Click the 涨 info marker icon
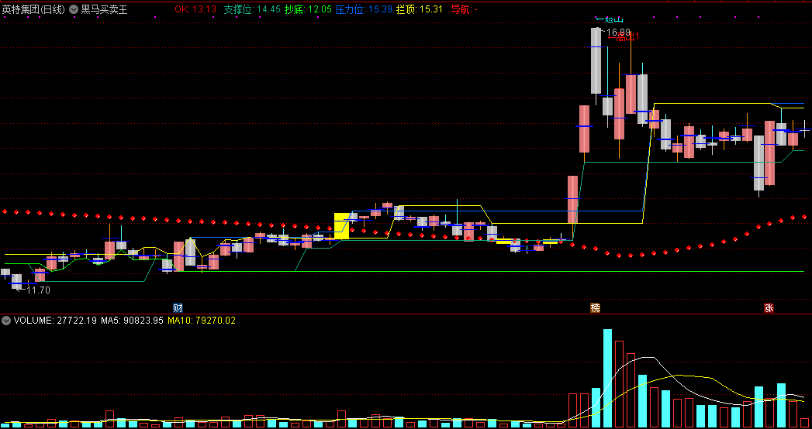Viewport: 812px width, 429px height. pos(769,308)
